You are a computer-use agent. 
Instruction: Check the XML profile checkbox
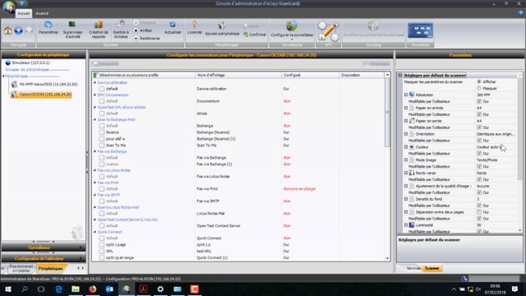(x=102, y=251)
